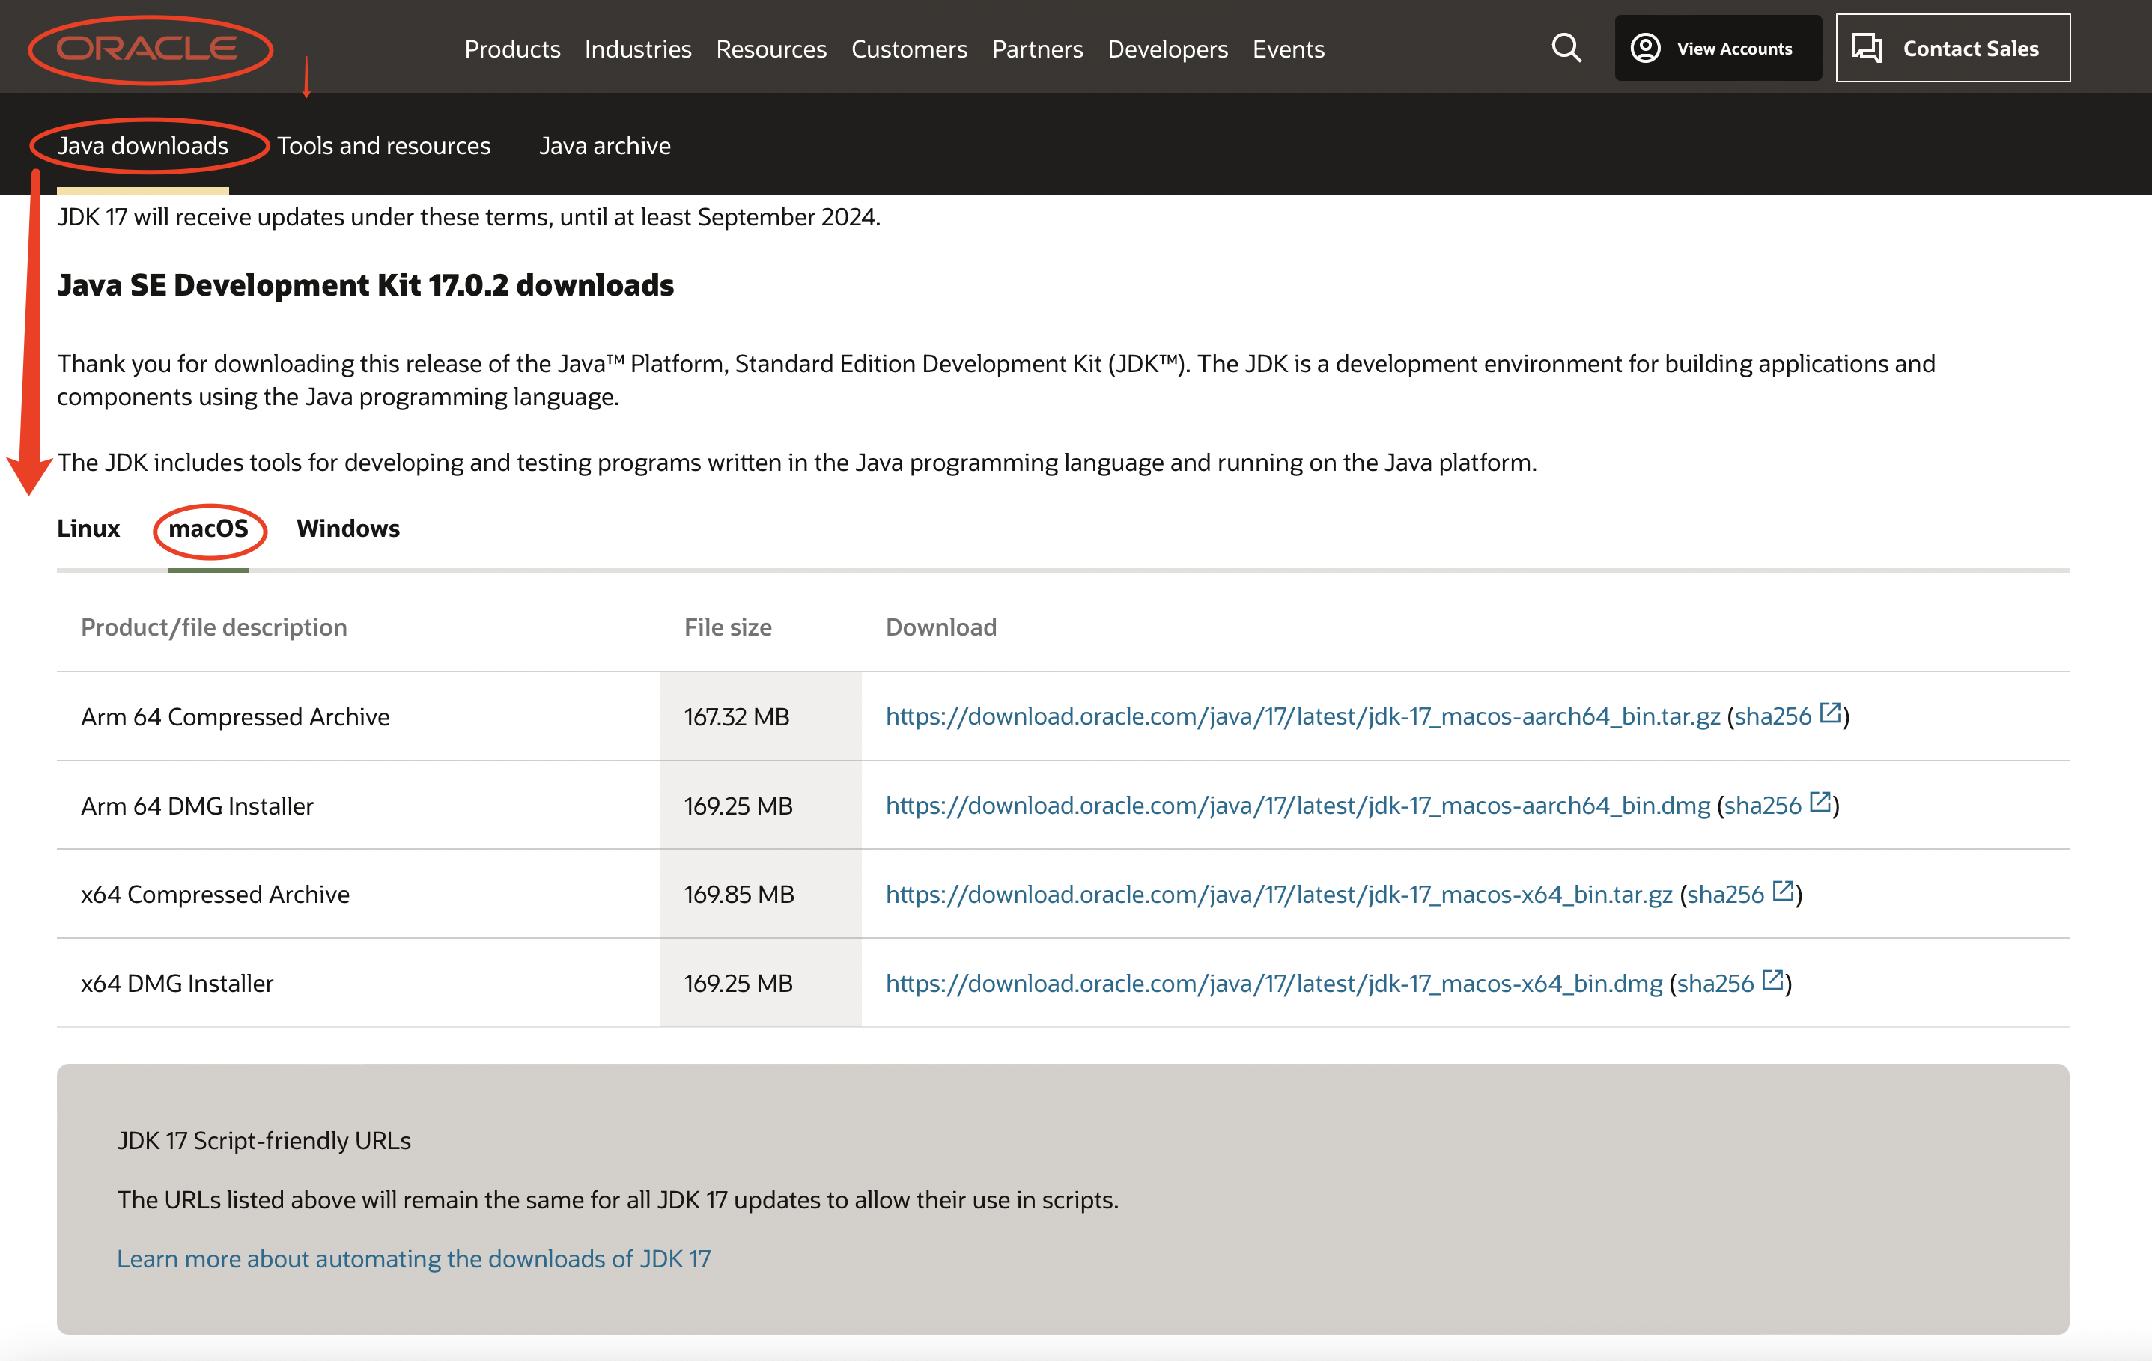Open external sha256 icon for aarch64 tar.gz
Image resolution: width=2152 pixels, height=1361 pixels.
(1829, 714)
